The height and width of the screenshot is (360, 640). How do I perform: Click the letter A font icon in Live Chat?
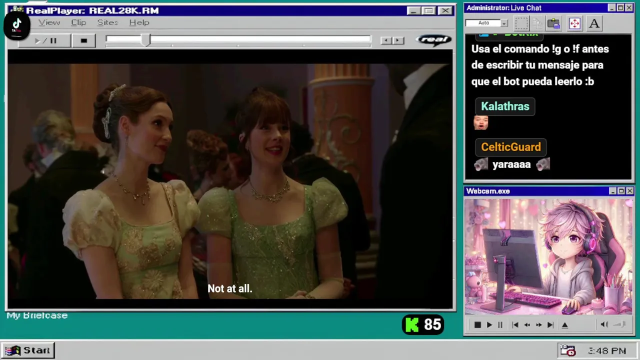[x=594, y=23]
